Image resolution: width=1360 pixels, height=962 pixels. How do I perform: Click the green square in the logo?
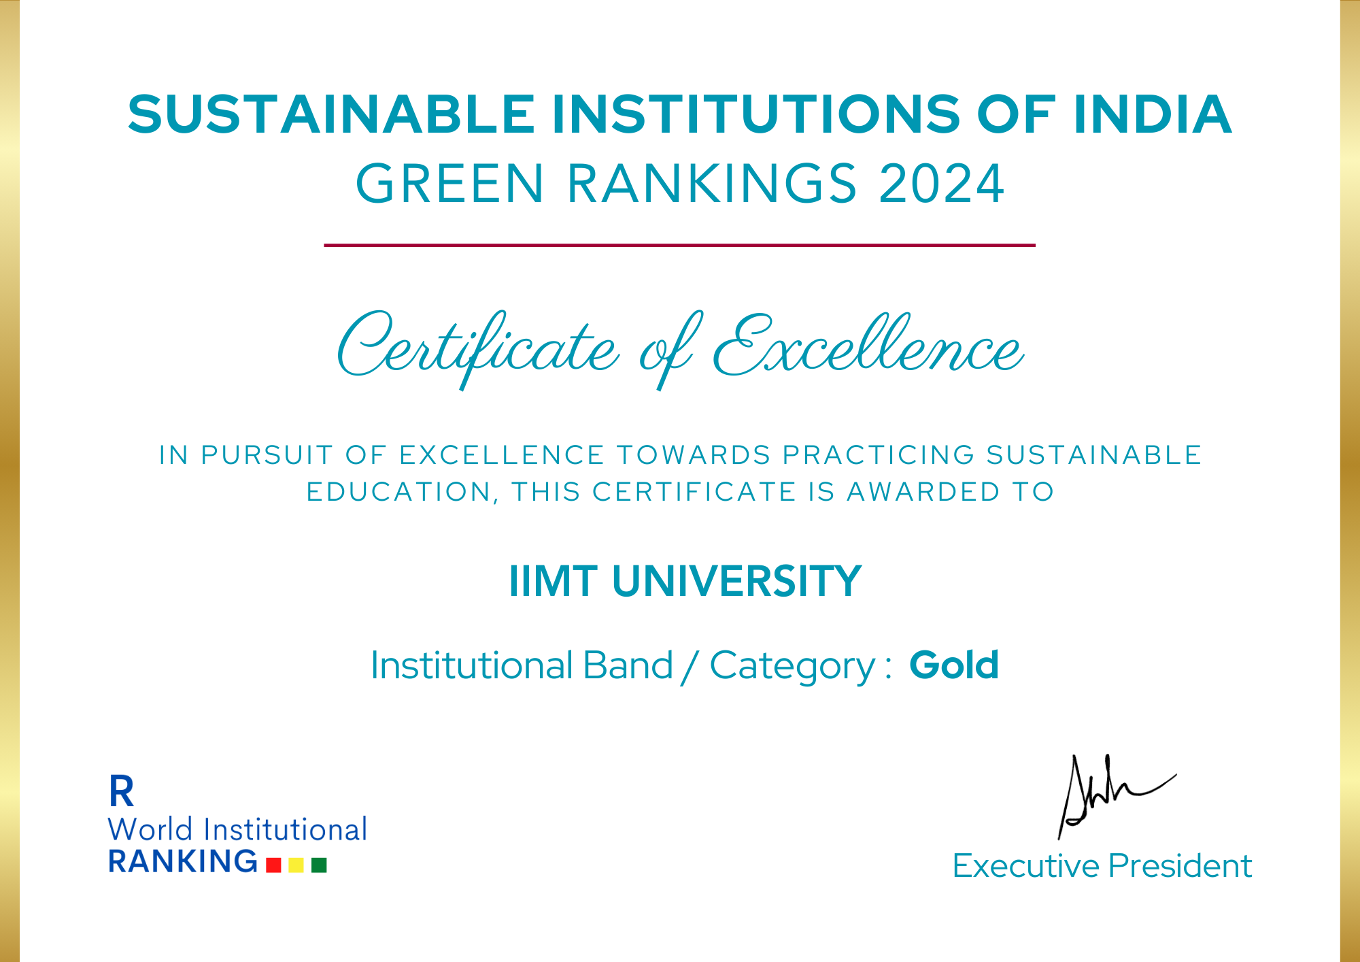(319, 865)
